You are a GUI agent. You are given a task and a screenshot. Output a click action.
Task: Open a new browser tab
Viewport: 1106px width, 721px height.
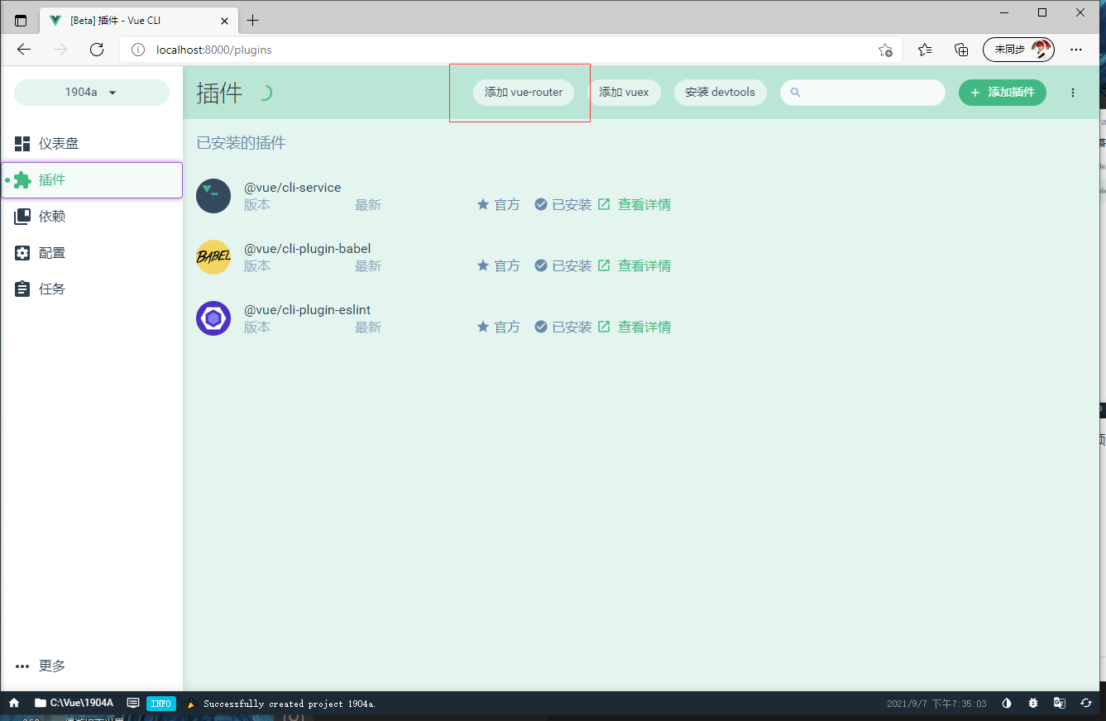(x=253, y=21)
